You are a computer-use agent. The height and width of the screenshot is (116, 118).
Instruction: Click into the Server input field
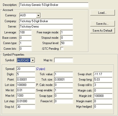point(46,27)
